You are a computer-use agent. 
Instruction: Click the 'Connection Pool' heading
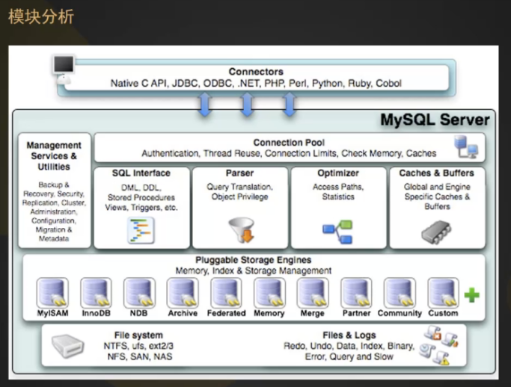[x=289, y=143]
